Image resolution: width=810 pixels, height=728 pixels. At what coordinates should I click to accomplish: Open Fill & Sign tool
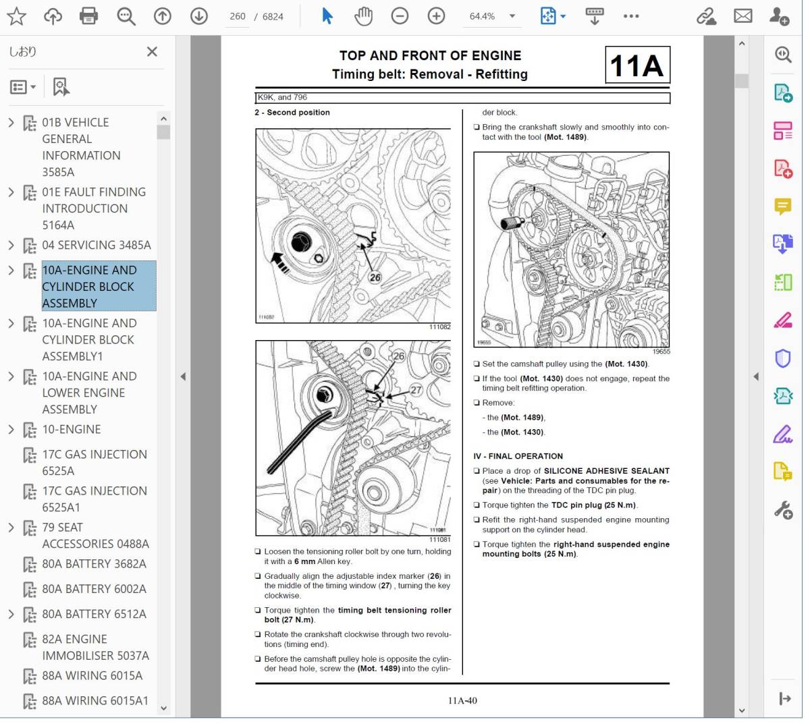click(783, 434)
